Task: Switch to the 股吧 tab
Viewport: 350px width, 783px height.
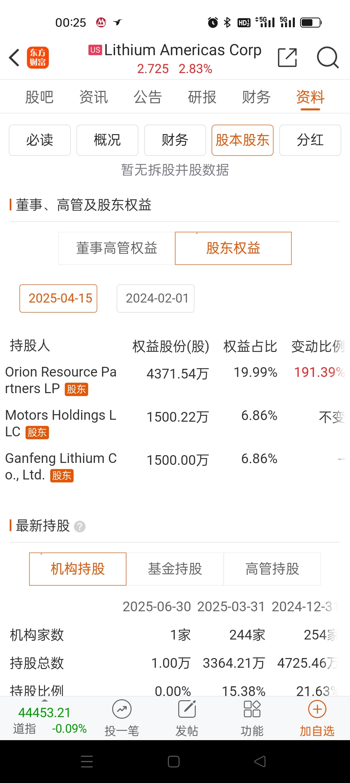Action: click(39, 97)
